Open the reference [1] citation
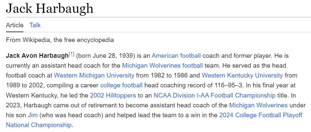 point(71,54)
